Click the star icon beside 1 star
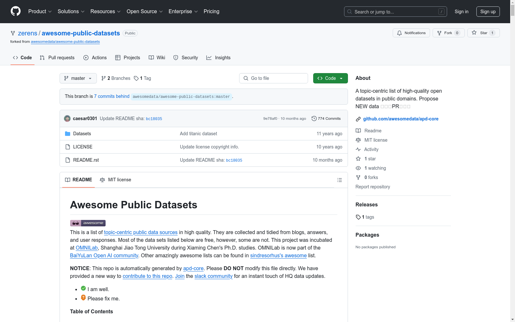Viewport: 515px width, 322px height. tap(358, 159)
